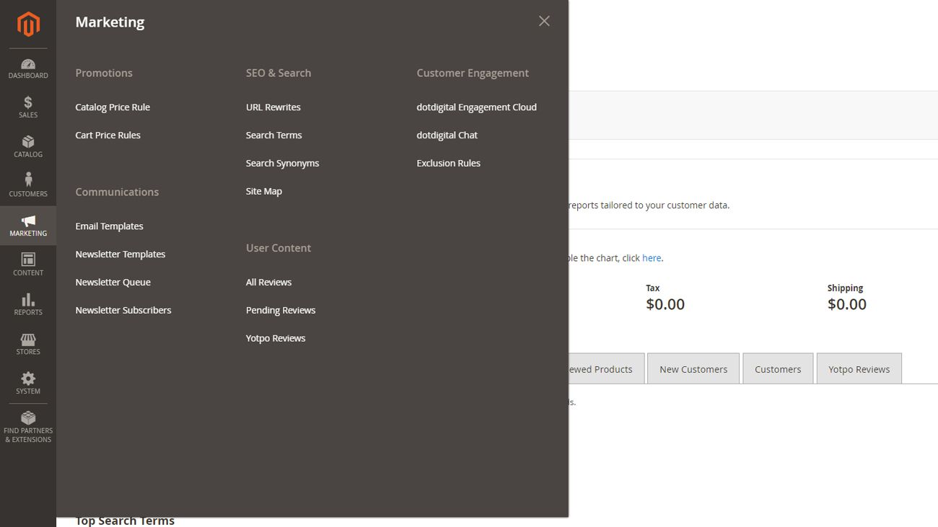Viewport: 938px width, 527px height.
Task: Click the Reports sidebar icon
Action: 28,304
